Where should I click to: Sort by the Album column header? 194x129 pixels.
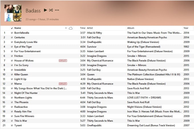point(131,28)
